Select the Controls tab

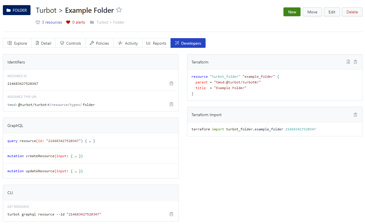70,43
